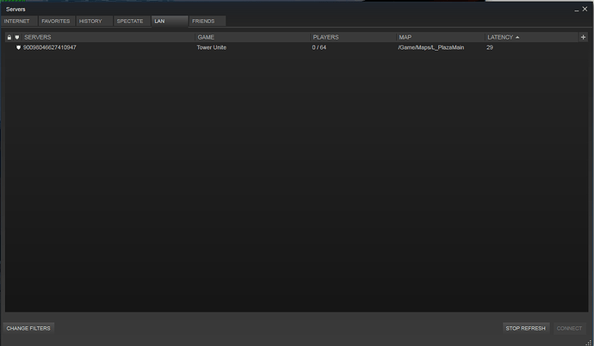Close the Servers window
This screenshot has width=594, height=346.
click(x=583, y=8)
